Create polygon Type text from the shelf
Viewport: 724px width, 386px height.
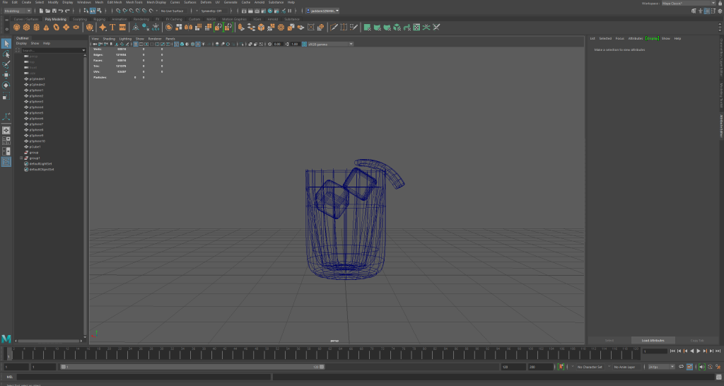click(112, 28)
